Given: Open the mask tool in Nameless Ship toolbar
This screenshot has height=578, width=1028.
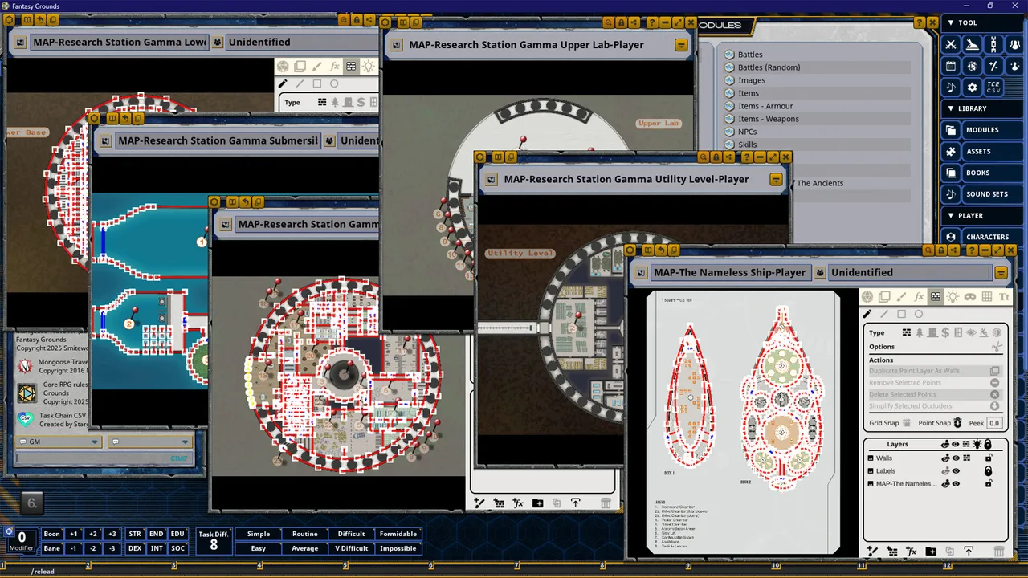Looking at the screenshot, I should [x=970, y=297].
